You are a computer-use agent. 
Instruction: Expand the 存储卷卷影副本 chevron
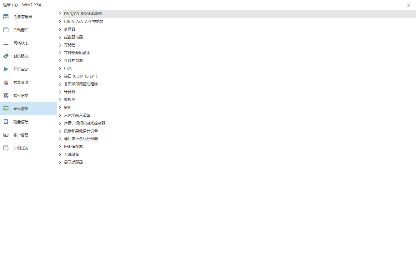coord(60,53)
